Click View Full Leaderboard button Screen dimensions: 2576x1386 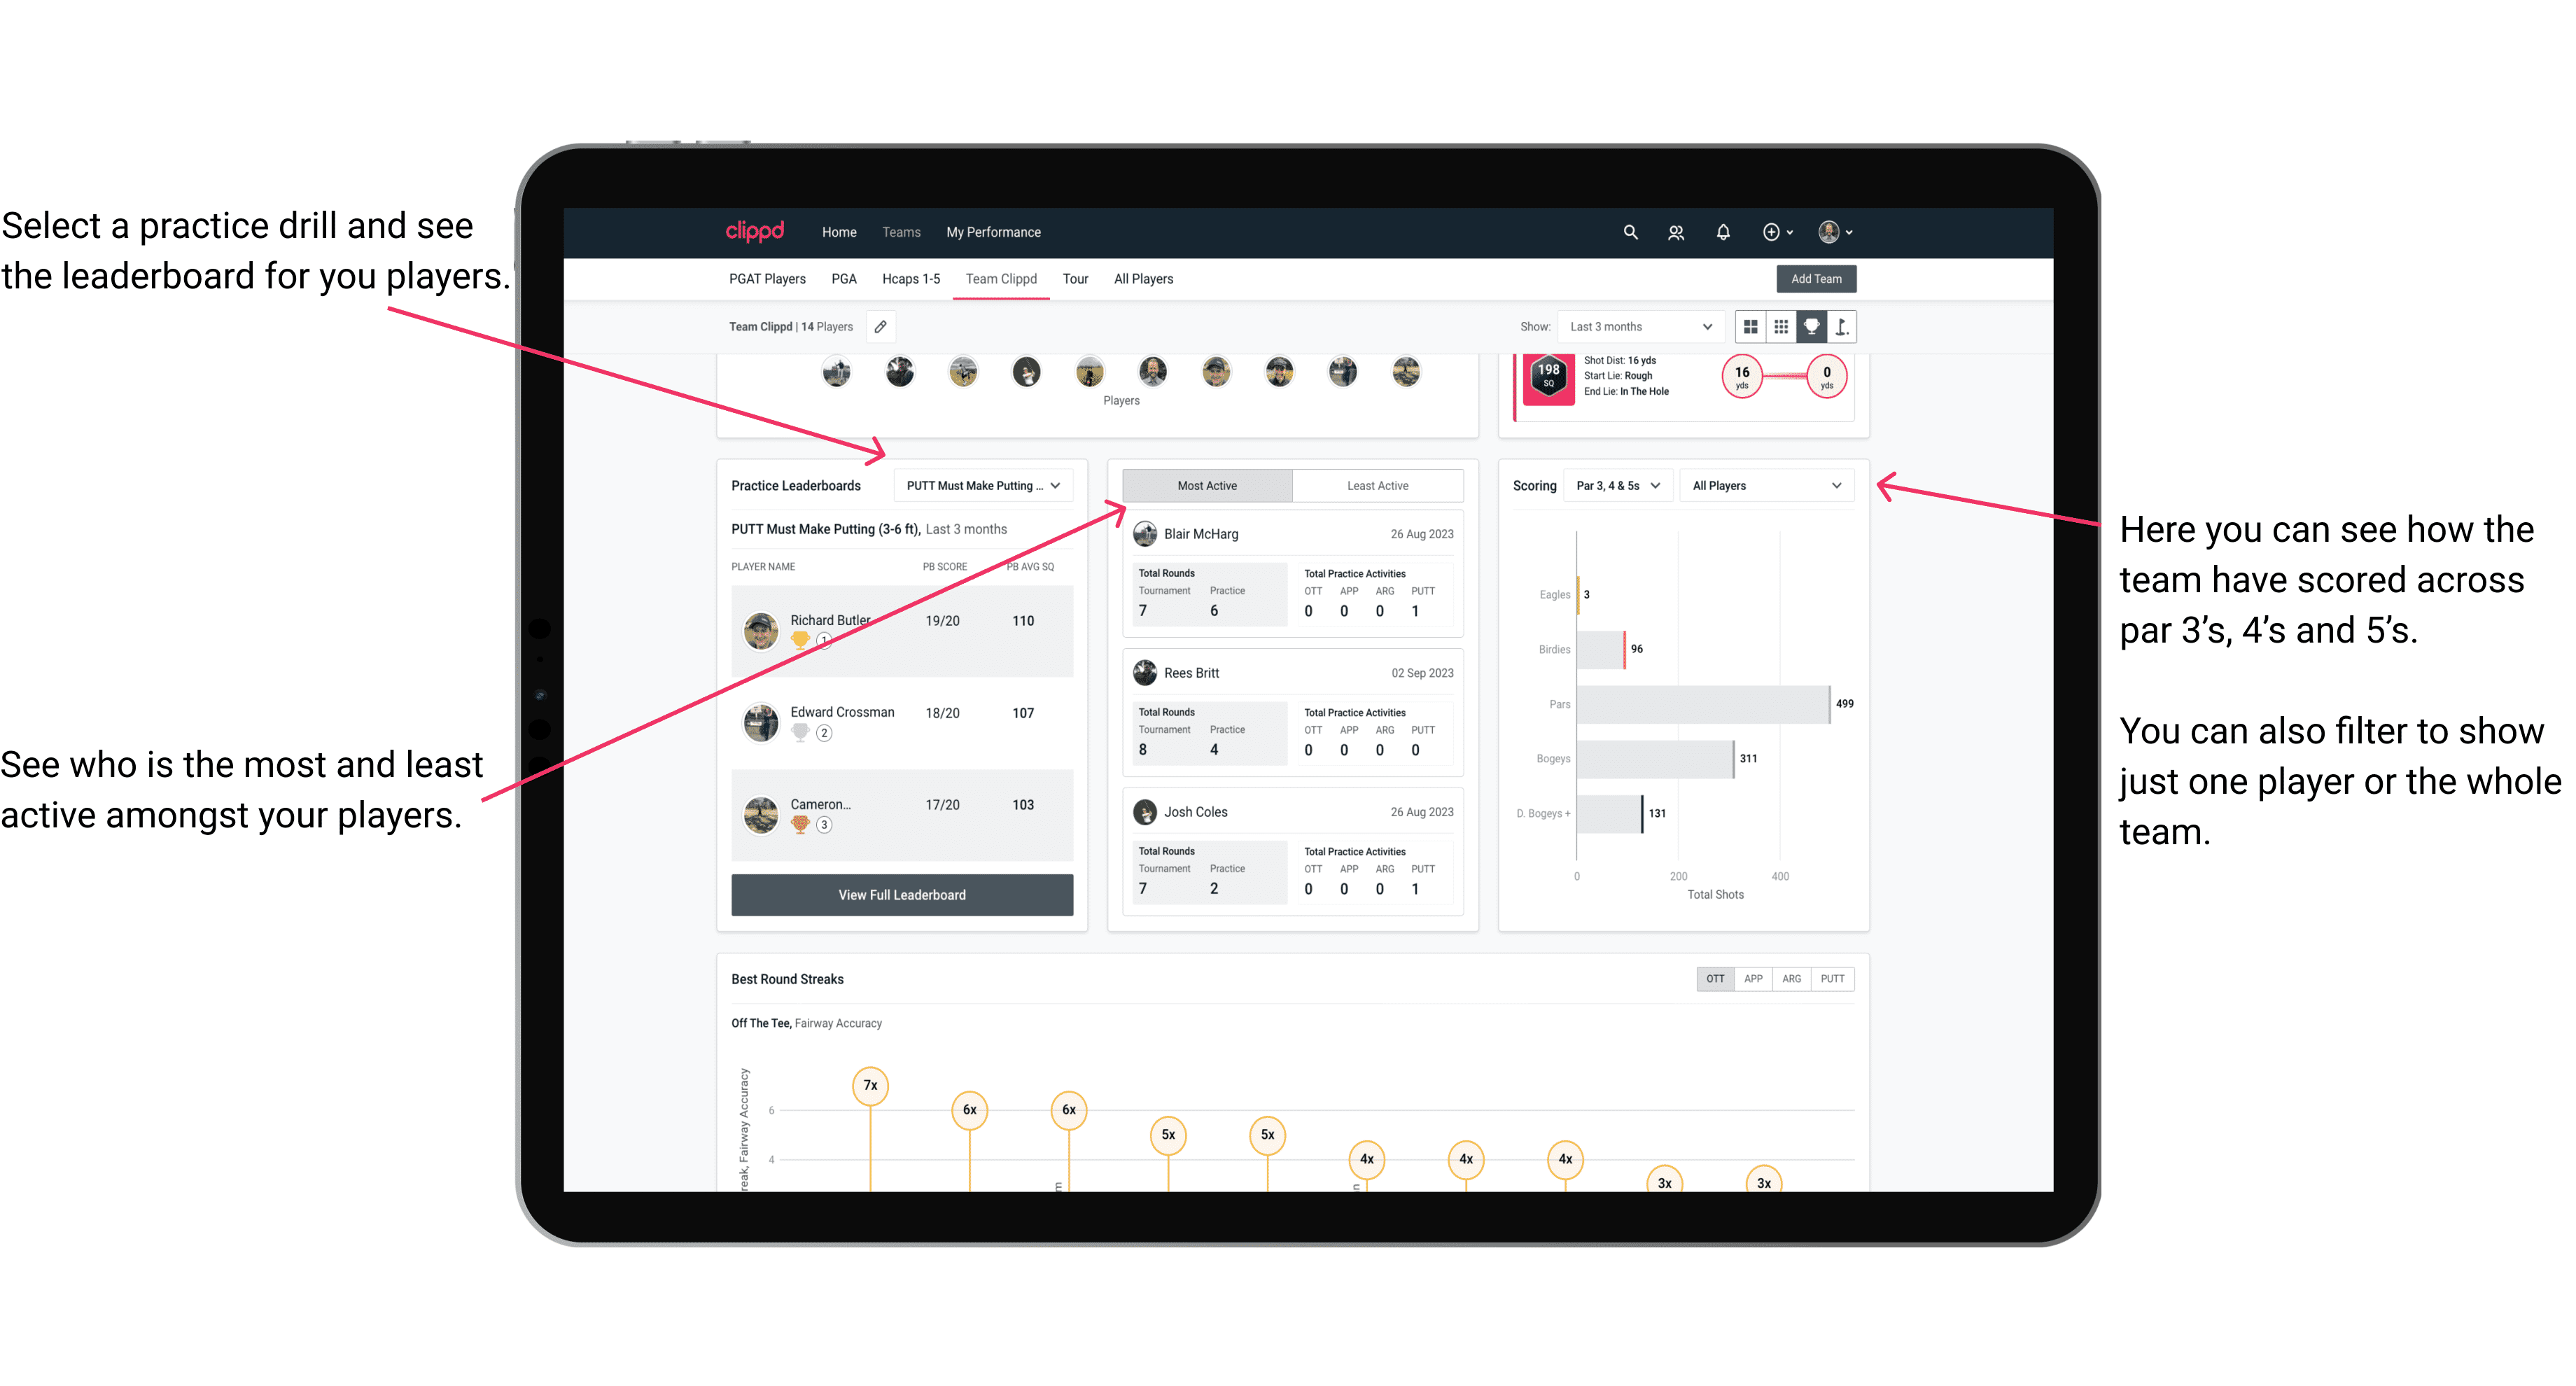[x=902, y=896]
